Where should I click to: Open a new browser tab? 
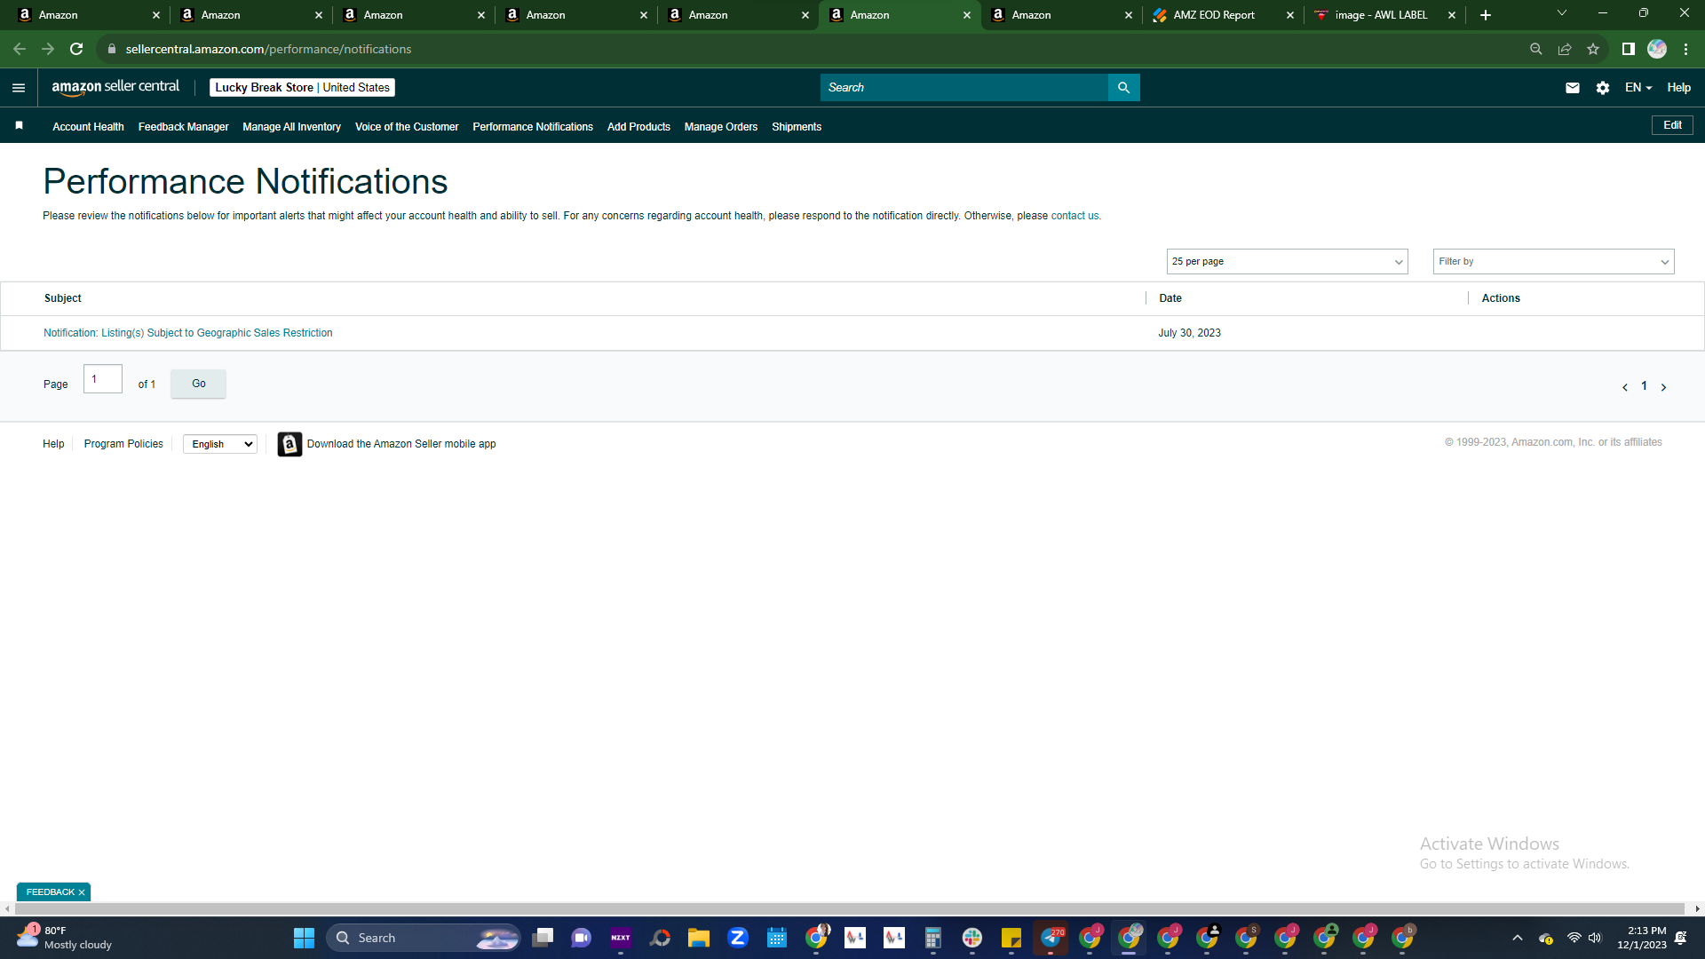coord(1486,15)
